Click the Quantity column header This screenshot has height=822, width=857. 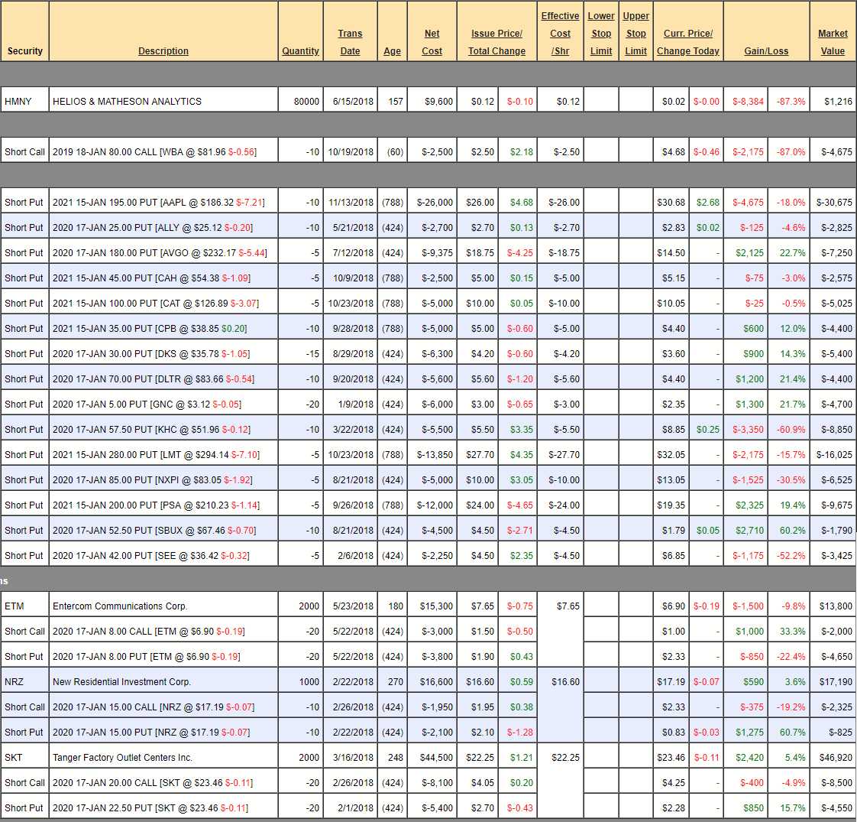click(x=300, y=51)
